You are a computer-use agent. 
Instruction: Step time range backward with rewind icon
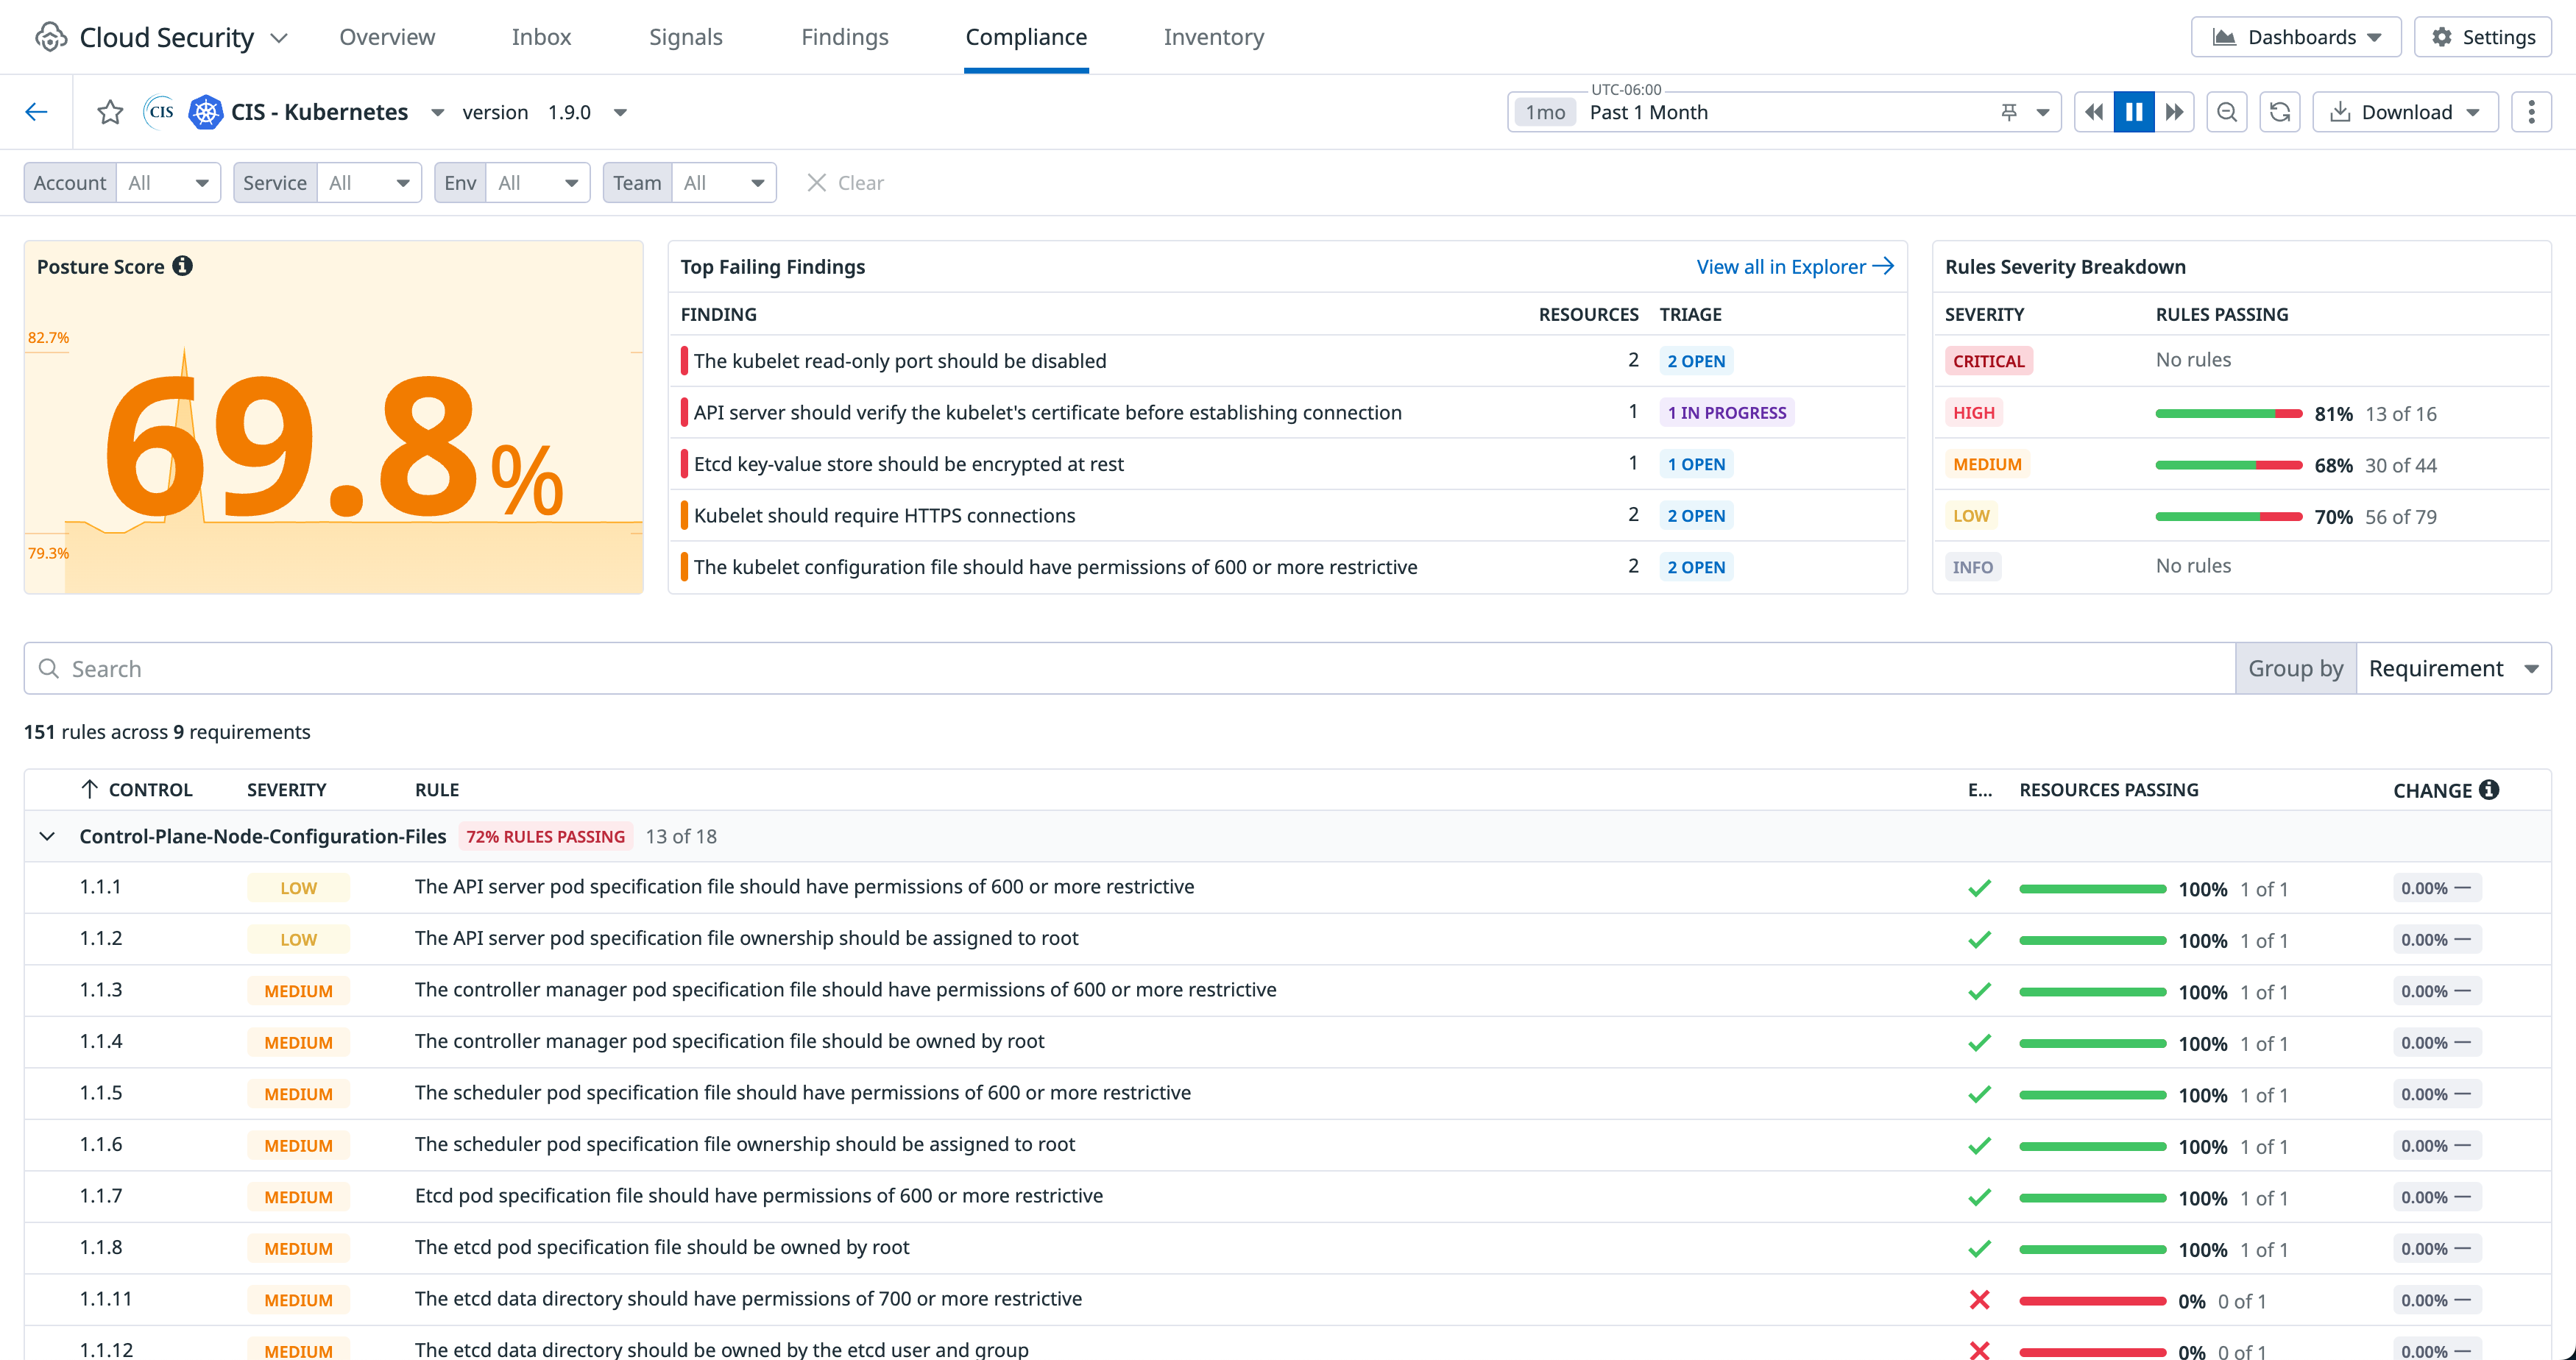click(2093, 112)
